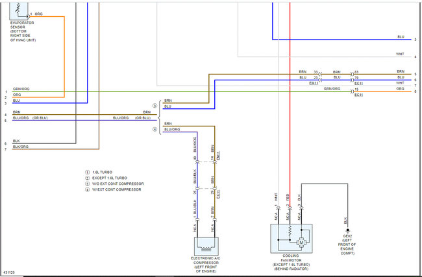Click the 'GRN/ORG' label near EC11 pin 15

[x=332, y=89]
